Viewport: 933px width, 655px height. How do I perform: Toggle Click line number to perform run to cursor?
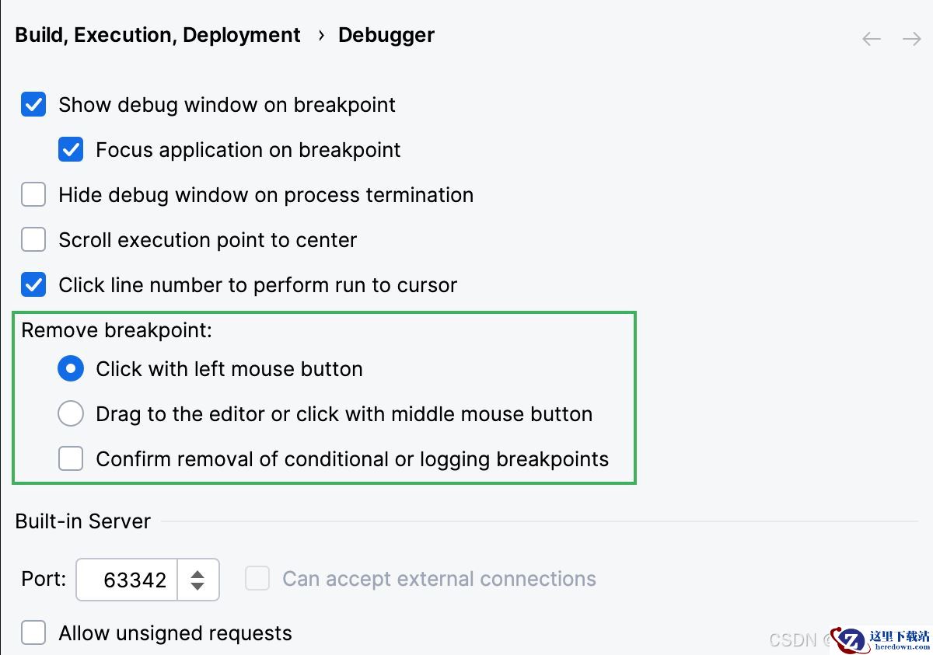33,285
